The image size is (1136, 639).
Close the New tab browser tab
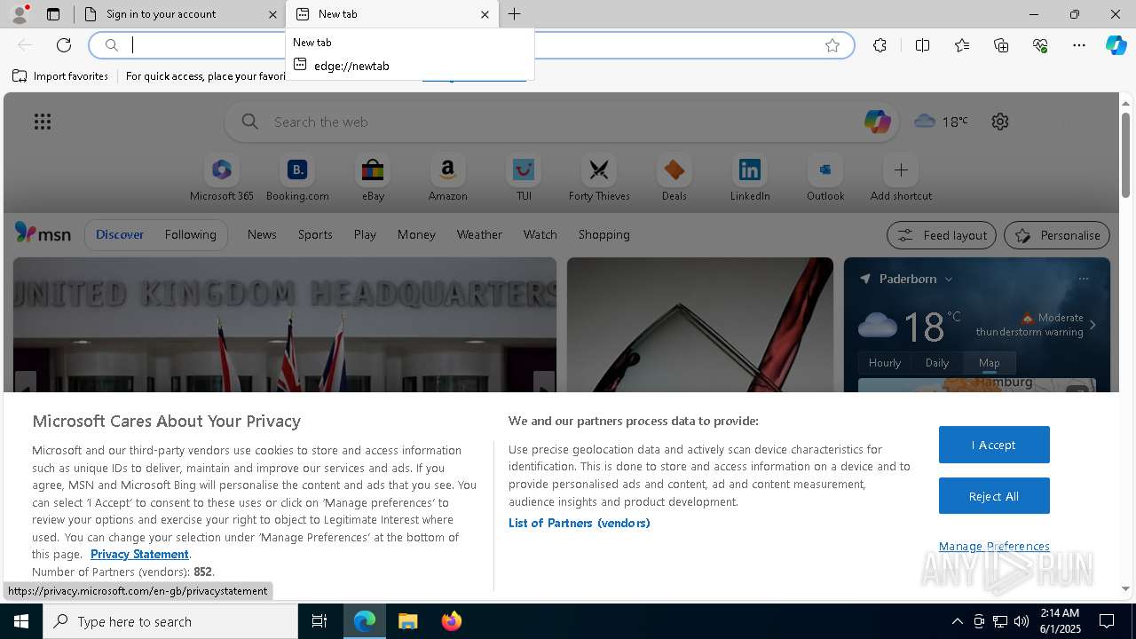click(485, 14)
